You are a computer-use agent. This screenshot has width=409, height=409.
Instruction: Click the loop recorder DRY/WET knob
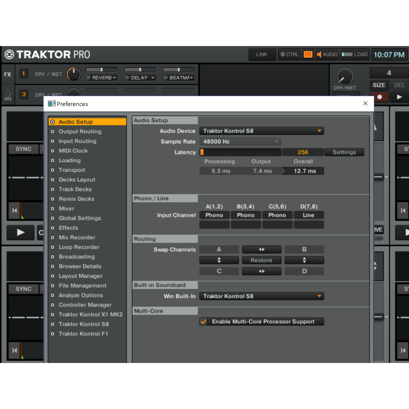click(x=345, y=76)
